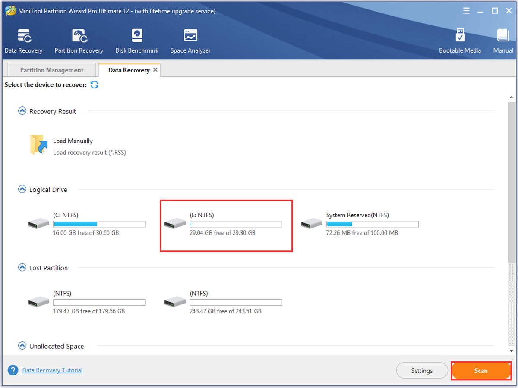Switch to the Partition Management tab
The image size is (518, 388).
tap(52, 70)
